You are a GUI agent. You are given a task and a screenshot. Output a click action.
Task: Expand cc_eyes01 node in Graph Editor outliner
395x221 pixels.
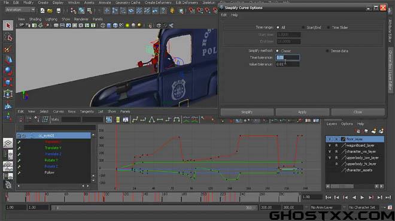[19, 135]
